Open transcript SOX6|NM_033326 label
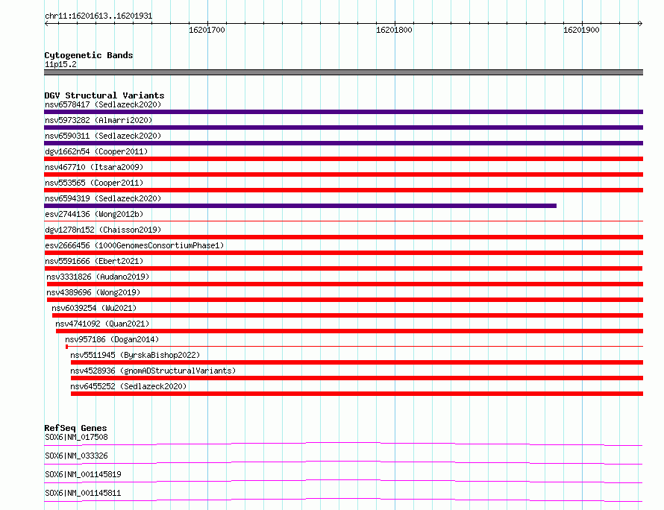 (x=76, y=456)
